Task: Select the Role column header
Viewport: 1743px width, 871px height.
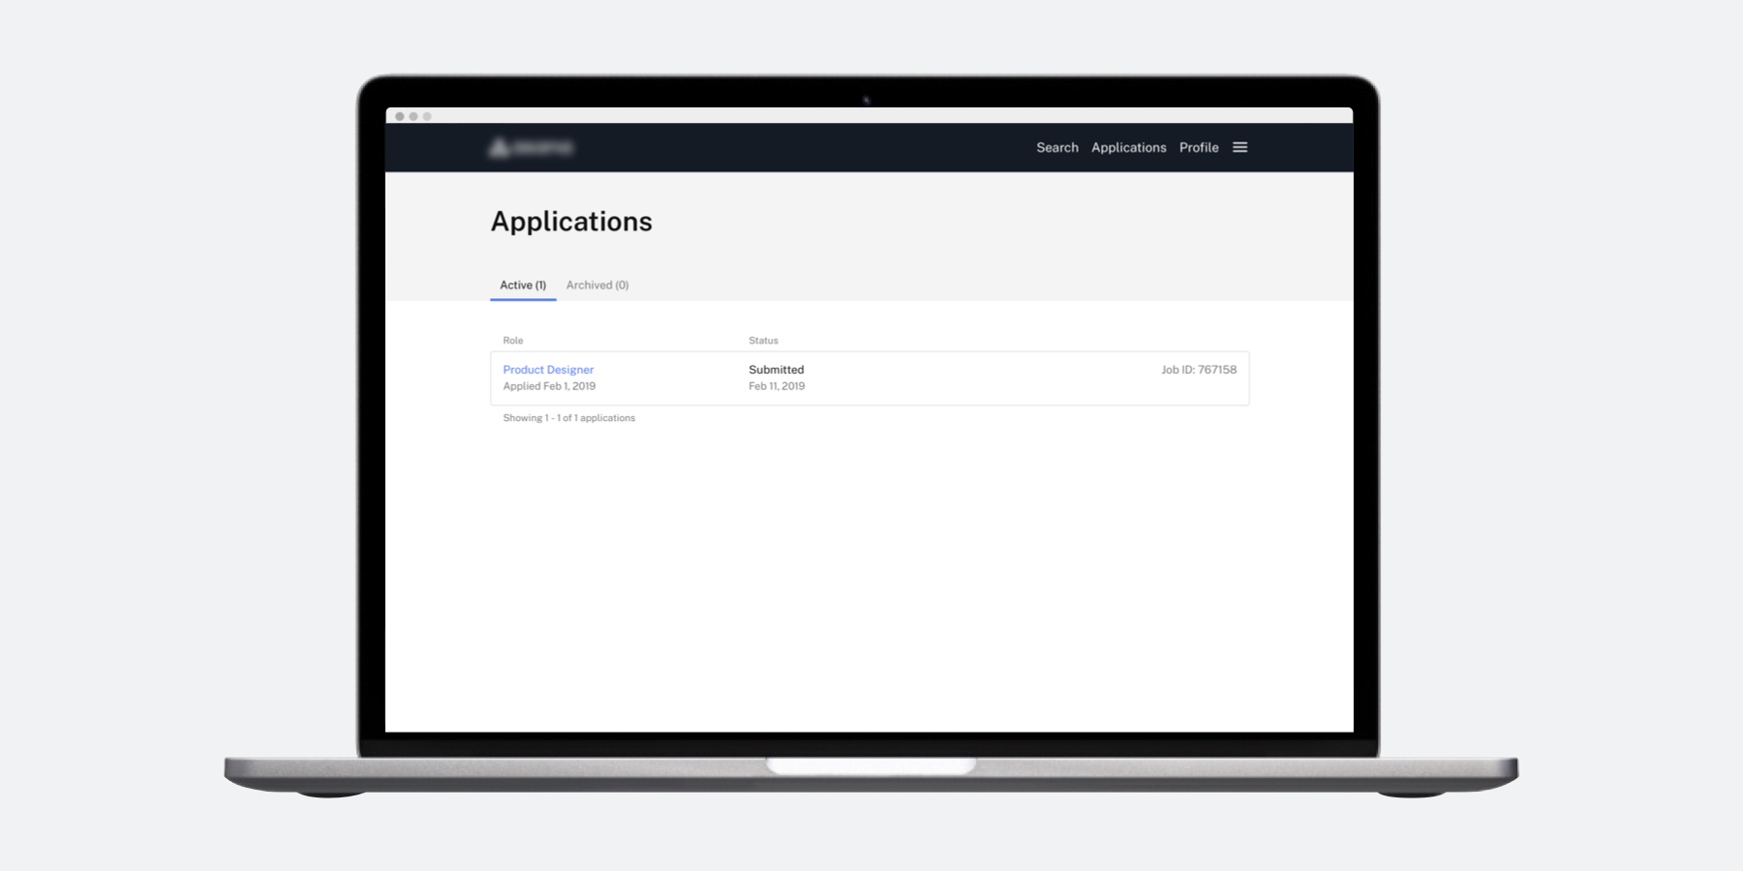Action: tap(512, 341)
